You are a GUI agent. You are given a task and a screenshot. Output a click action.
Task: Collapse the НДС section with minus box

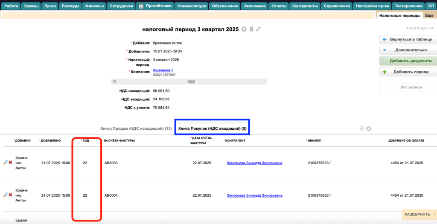click(114, 81)
